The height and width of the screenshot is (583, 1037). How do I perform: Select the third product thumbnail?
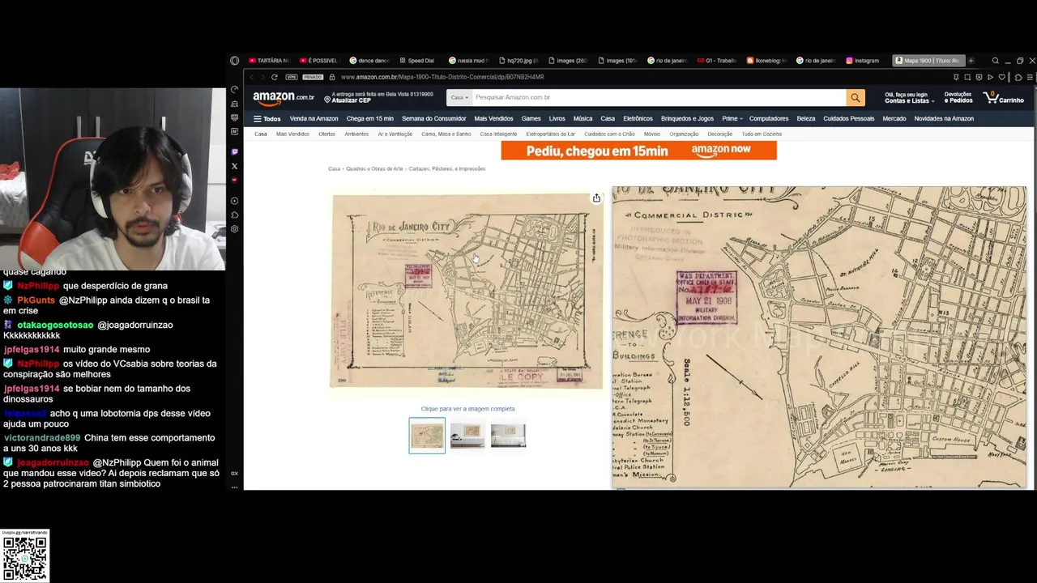(508, 436)
